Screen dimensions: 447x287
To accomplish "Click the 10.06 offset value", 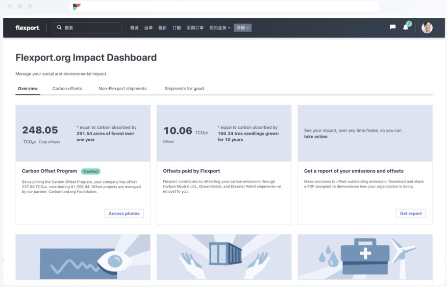I will 178,131.
